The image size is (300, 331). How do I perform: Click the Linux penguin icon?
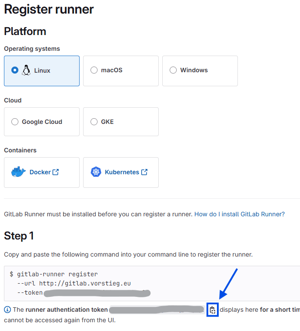26,70
